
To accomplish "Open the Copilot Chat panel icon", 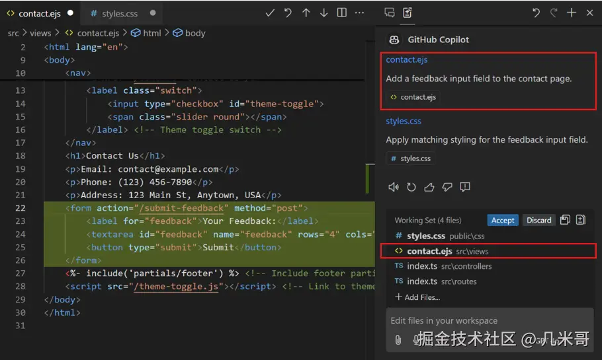I will point(389,13).
